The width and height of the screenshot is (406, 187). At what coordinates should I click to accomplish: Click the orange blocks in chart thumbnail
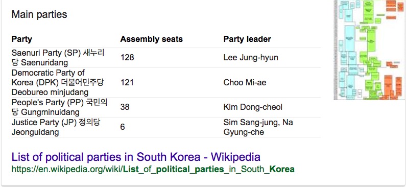click(393, 87)
